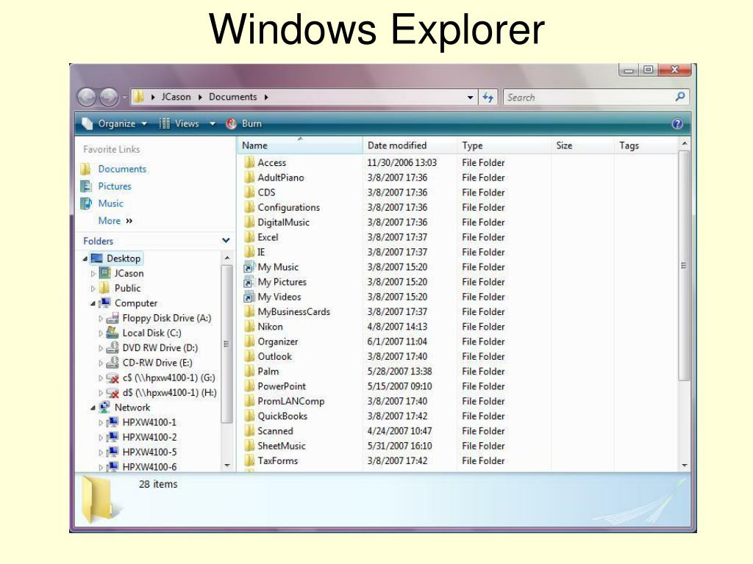This screenshot has height=564, width=753.
Task: Click the Music favorite link icon
Action: [x=86, y=203]
